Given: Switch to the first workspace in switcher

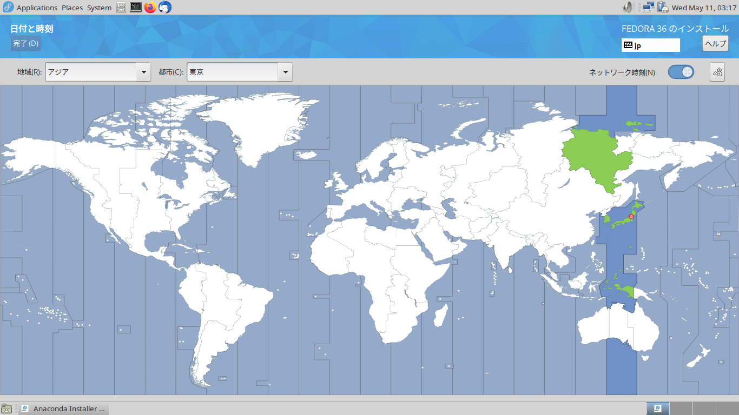Looking at the screenshot, I should (x=658, y=409).
